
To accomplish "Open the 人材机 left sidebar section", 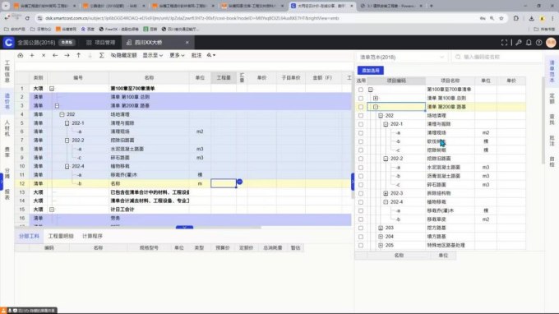I will (7, 128).
